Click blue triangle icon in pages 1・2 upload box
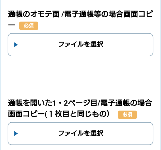The image size is (161, 150). click(16, 134)
